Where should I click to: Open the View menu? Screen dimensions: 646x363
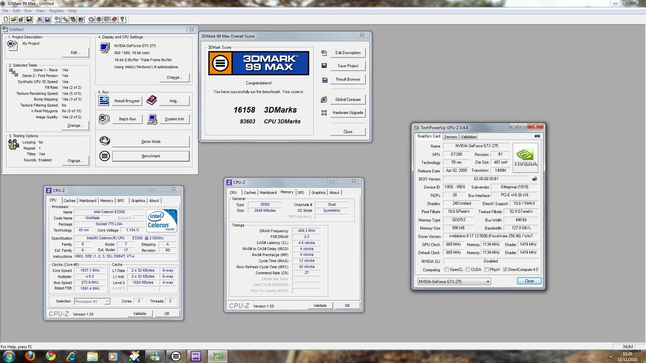pos(40,10)
